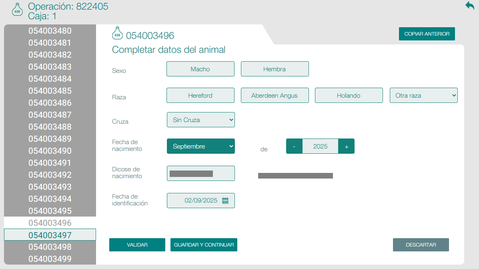This screenshot has height=269, width=479.
Task: Select Hembra as the animal's sex
Action: (x=275, y=68)
